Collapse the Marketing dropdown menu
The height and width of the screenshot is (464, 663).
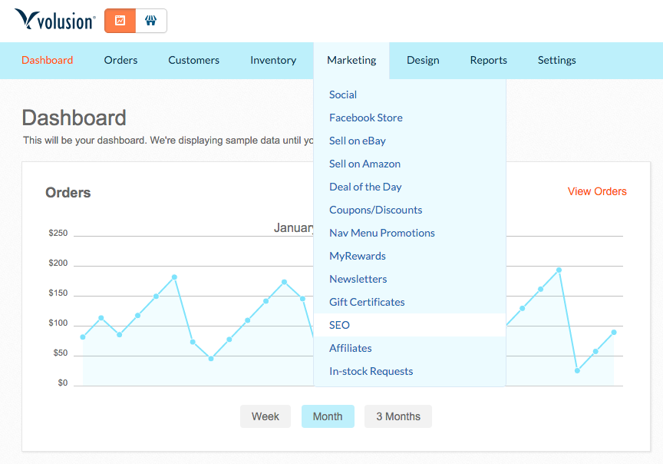point(351,60)
